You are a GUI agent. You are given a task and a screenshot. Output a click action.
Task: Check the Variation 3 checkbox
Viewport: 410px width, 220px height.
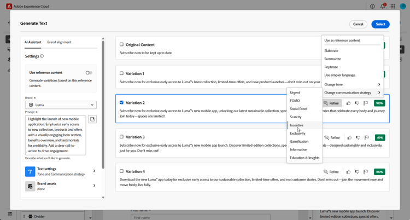[x=121, y=137]
